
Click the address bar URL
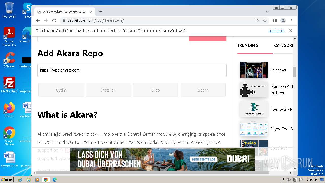(x=96, y=21)
